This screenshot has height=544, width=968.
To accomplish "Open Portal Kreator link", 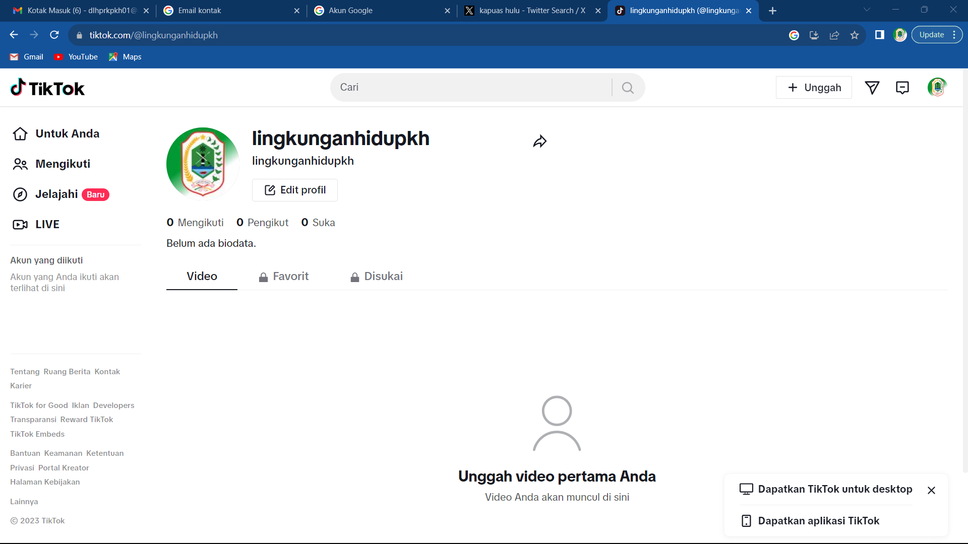I will 64,468.
